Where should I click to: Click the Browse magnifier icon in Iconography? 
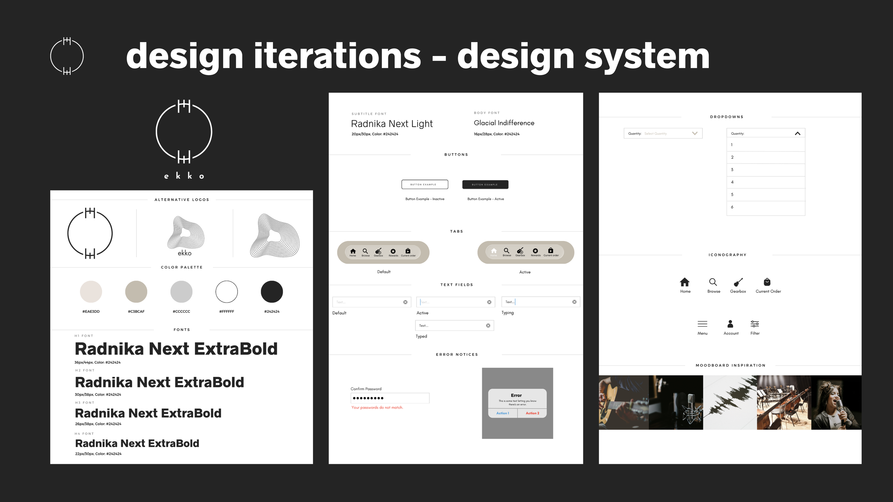713,282
